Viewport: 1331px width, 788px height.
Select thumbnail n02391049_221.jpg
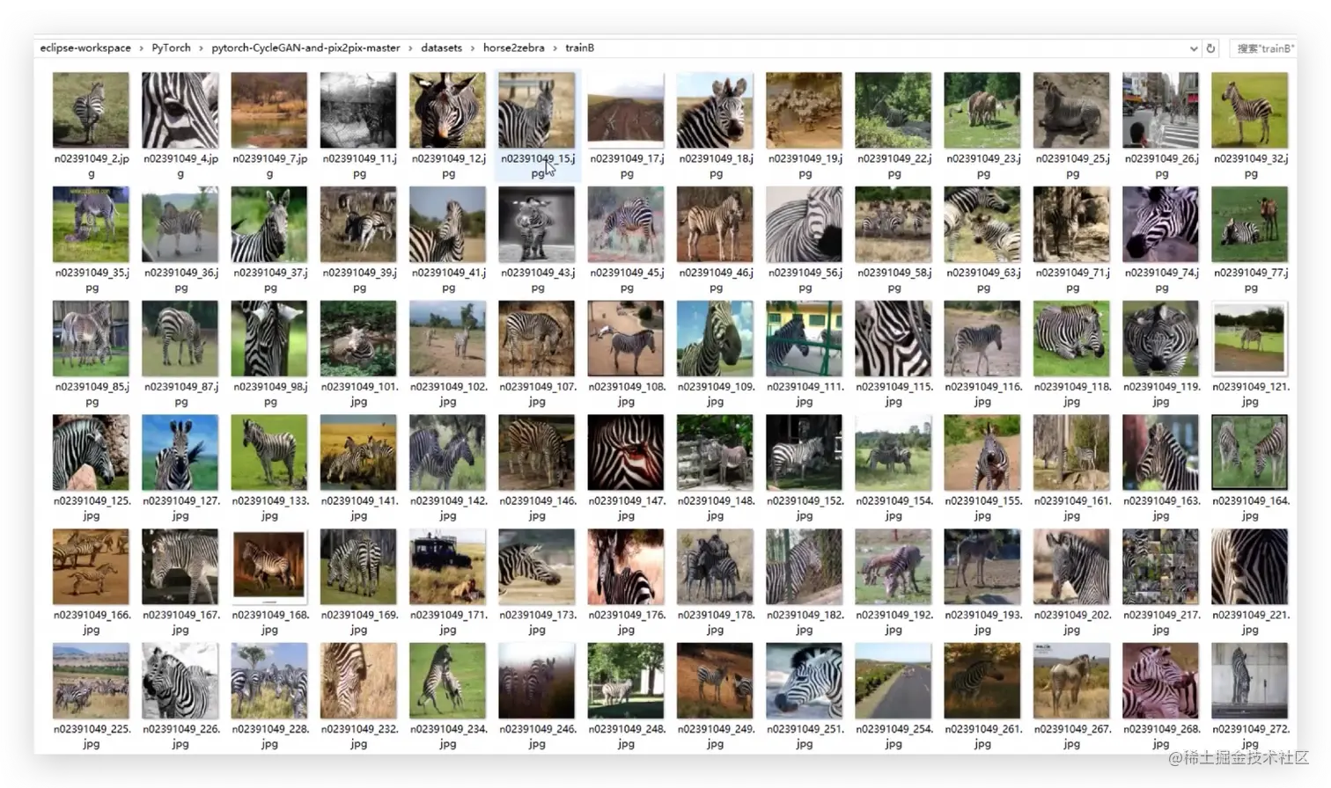click(1250, 566)
